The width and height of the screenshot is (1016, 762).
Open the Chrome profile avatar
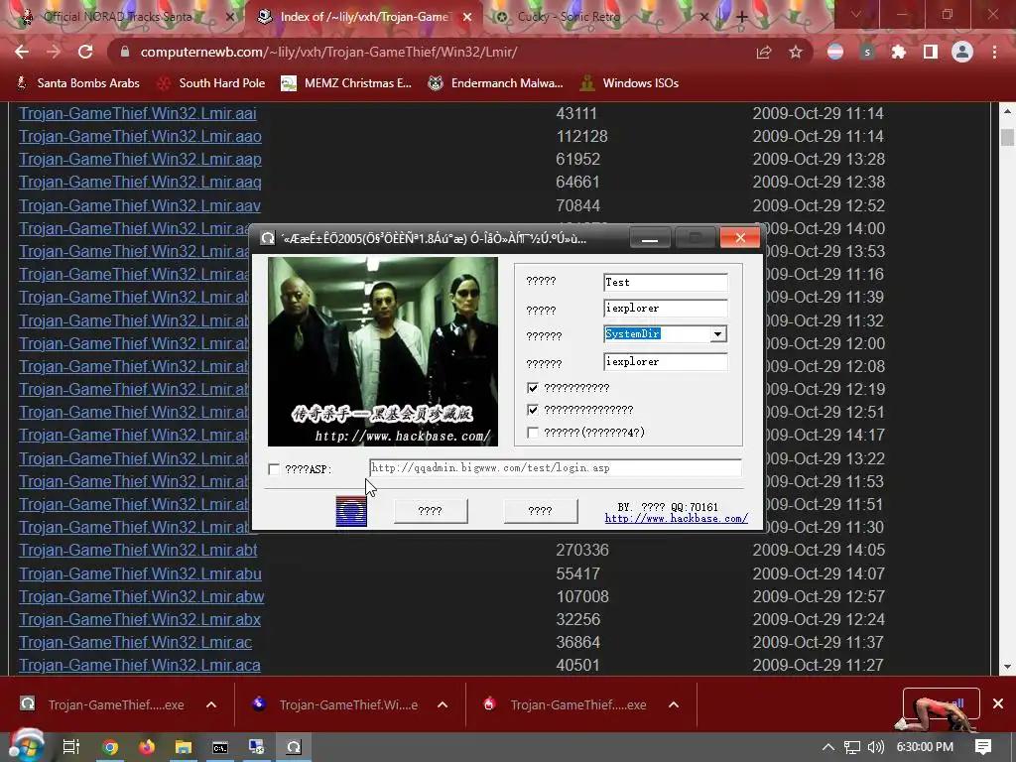[962, 52]
